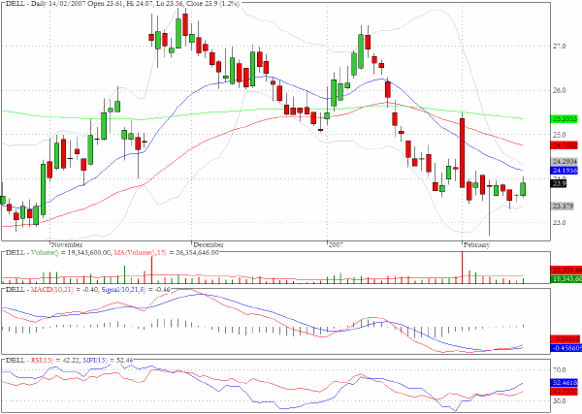Click the large red February candle near 25
The width and height of the screenshot is (582, 414).
point(462,153)
